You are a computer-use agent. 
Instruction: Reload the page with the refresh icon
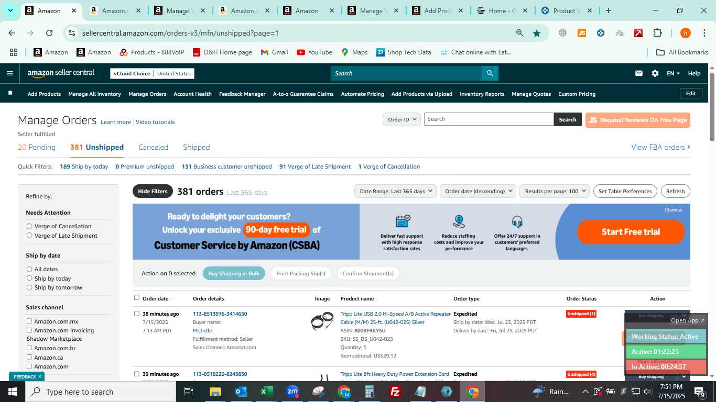(x=49, y=33)
